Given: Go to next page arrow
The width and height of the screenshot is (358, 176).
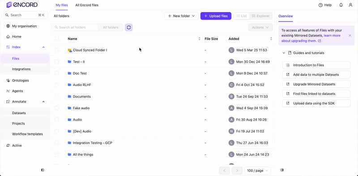Looking at the screenshot, I should click(237, 171).
